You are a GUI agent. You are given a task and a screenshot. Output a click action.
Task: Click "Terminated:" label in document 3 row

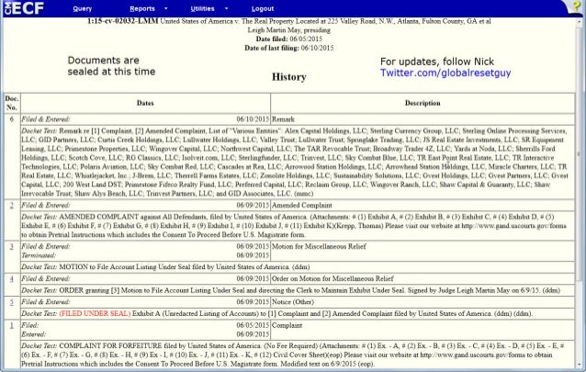pos(39,255)
